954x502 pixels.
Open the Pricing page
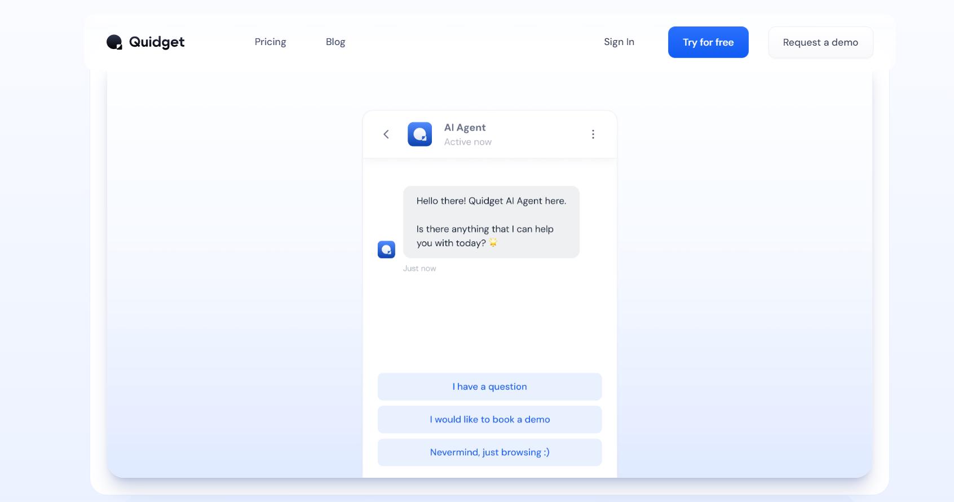[270, 42]
